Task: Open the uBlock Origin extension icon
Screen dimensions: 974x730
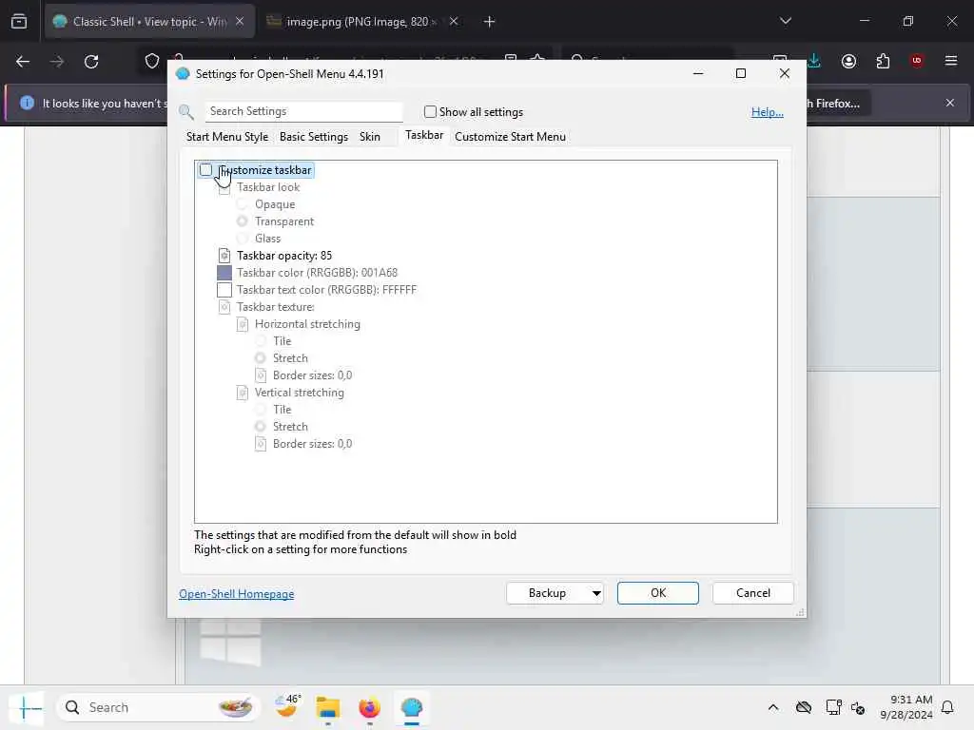Action: click(917, 61)
